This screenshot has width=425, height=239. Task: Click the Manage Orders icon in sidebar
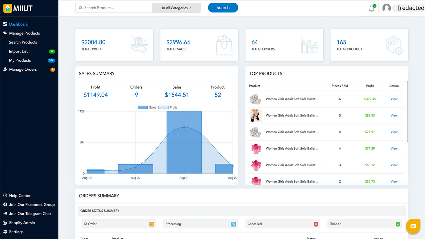tap(5, 69)
